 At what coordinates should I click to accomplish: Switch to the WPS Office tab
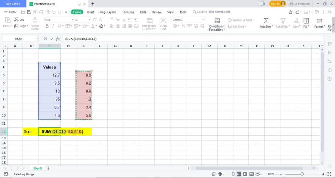[13, 4]
